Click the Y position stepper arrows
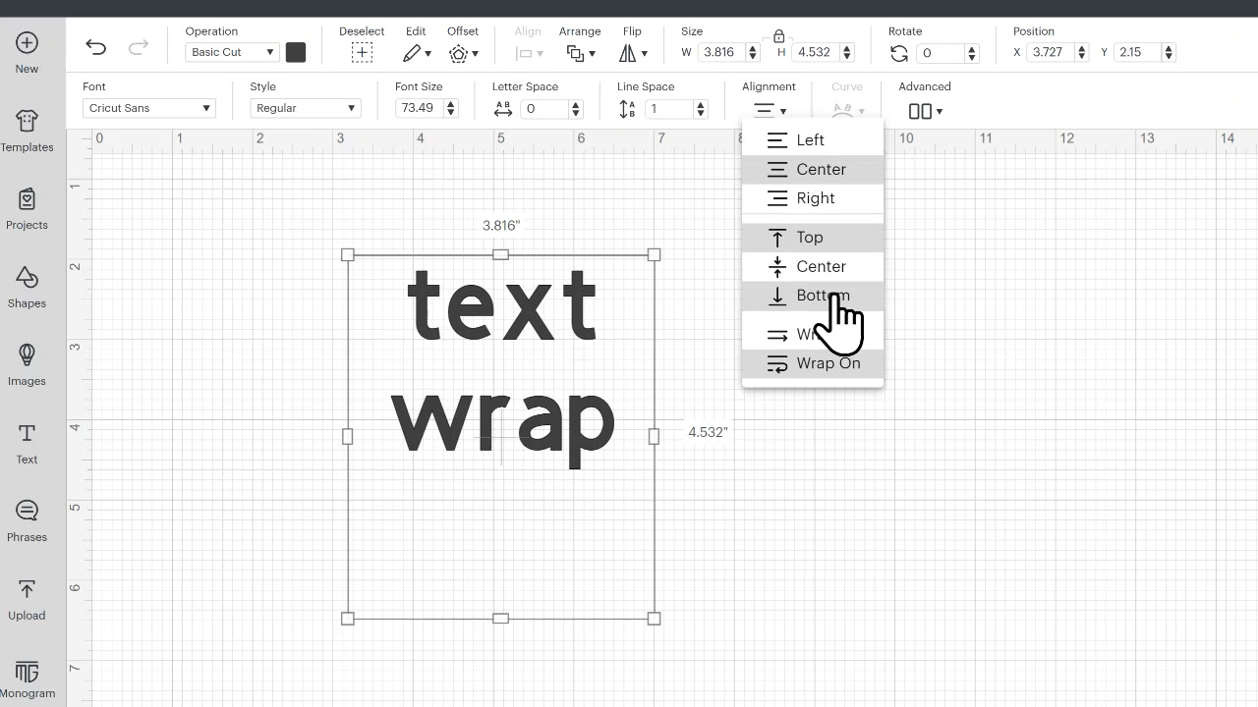 [x=1170, y=52]
